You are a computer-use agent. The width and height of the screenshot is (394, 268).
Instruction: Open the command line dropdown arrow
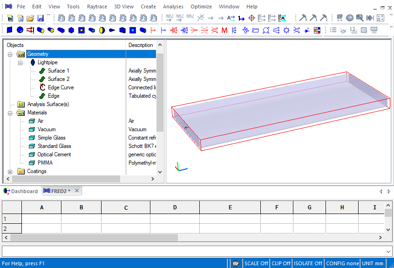pyautogui.click(x=388, y=251)
